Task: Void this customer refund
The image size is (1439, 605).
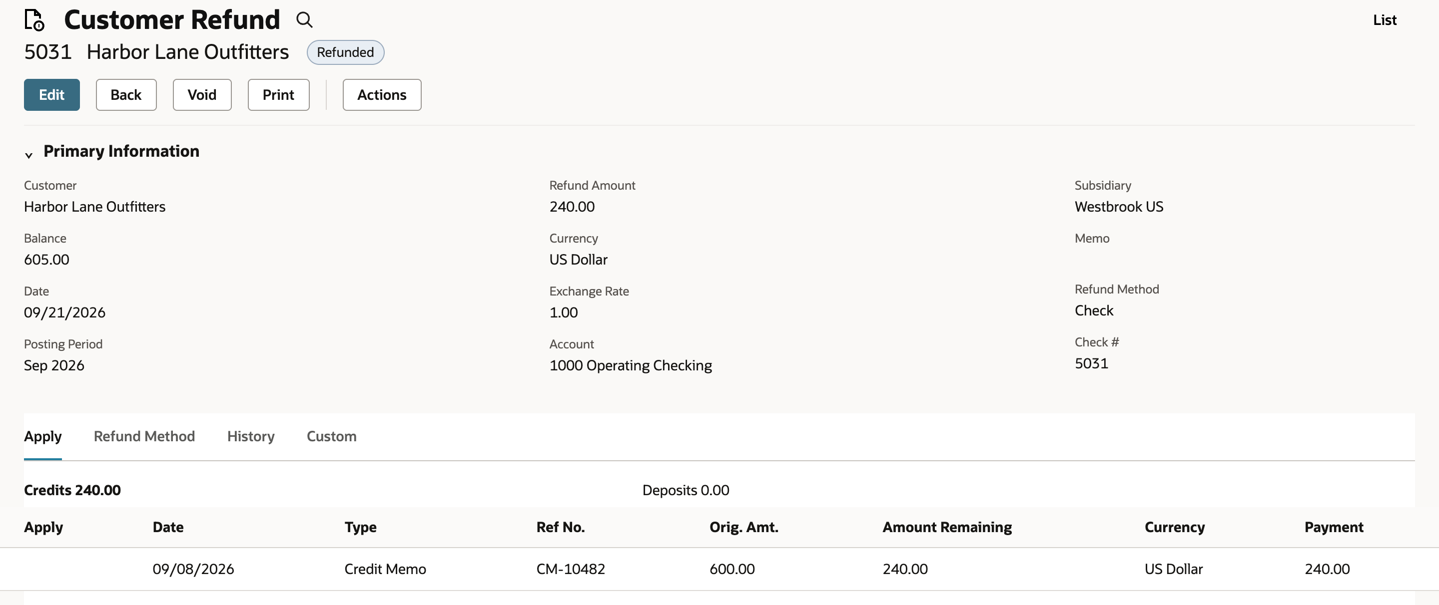Action: (202, 95)
